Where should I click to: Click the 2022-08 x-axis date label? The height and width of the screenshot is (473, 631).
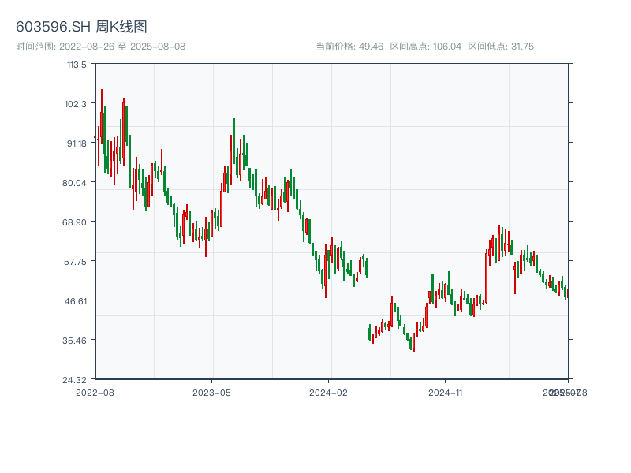[95, 392]
